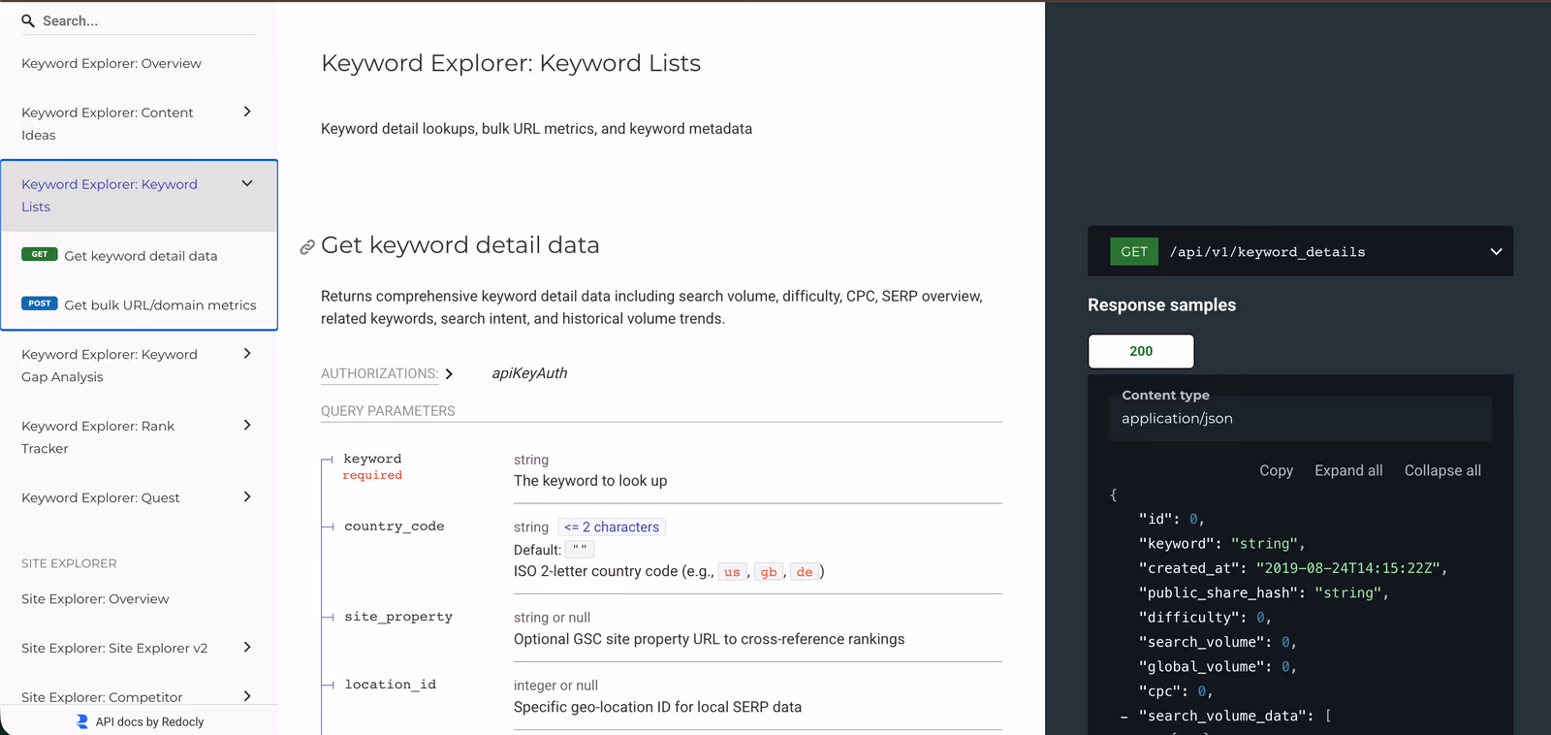Collapse Keyword Explorer: Keyword Lists chevron
Screen dimensions: 1551x735
[x=247, y=183]
